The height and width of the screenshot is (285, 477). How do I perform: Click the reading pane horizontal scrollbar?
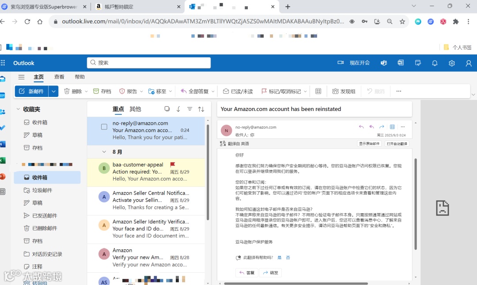pyautogui.click(x=295, y=284)
